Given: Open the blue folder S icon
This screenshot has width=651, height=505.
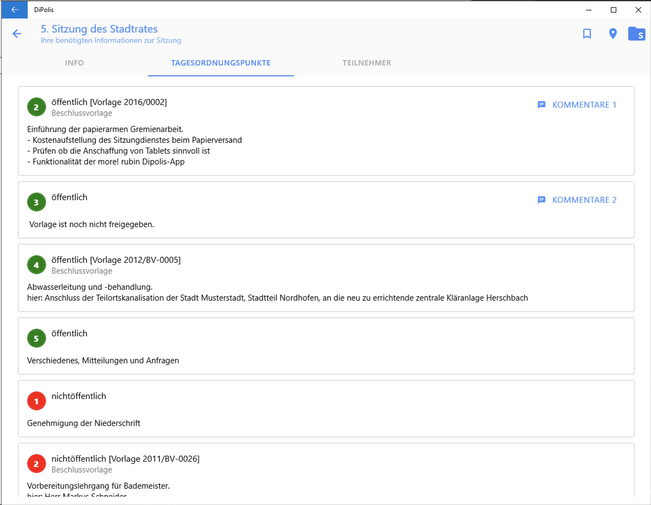Looking at the screenshot, I should click(636, 34).
